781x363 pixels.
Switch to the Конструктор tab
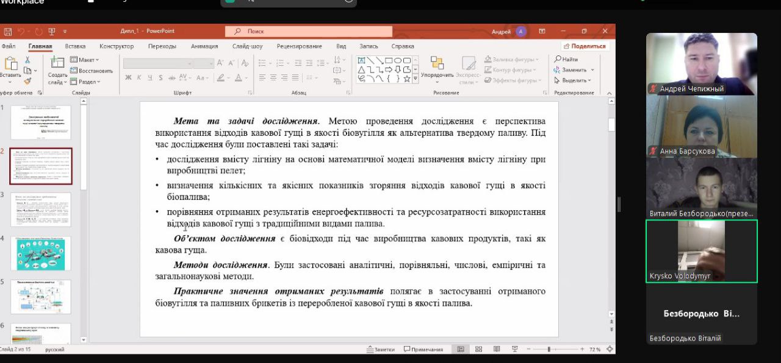117,46
